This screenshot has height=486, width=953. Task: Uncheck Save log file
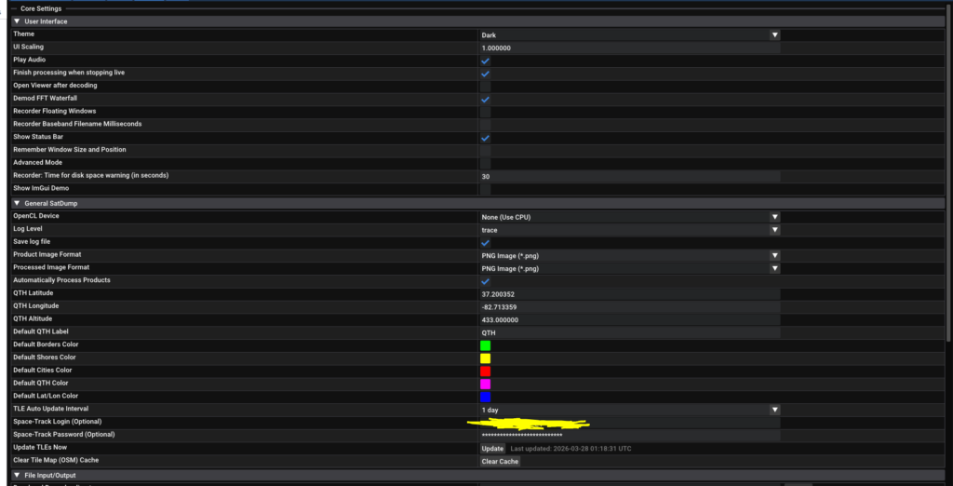tap(485, 242)
